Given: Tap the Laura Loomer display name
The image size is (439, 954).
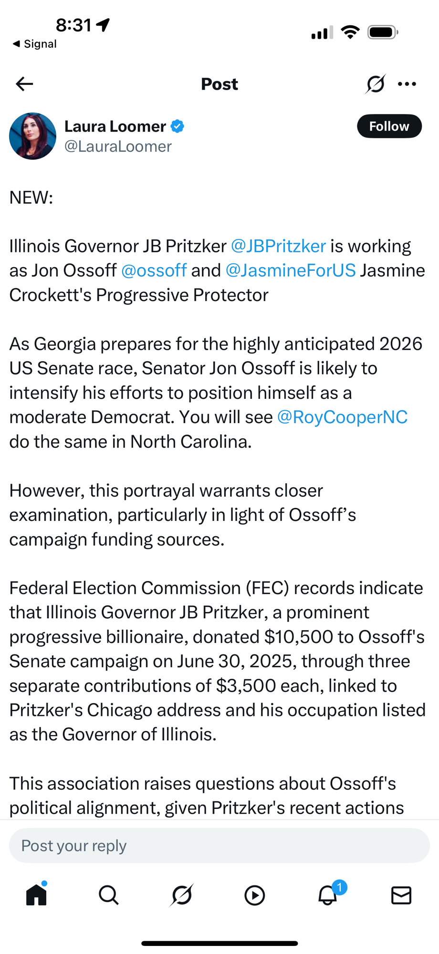Looking at the screenshot, I should point(115,126).
